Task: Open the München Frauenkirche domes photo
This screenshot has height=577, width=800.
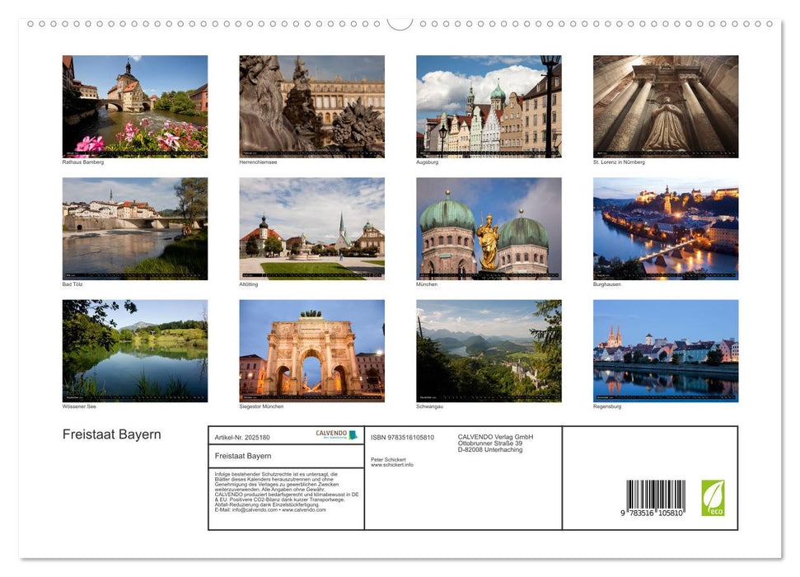Action: (488, 228)
